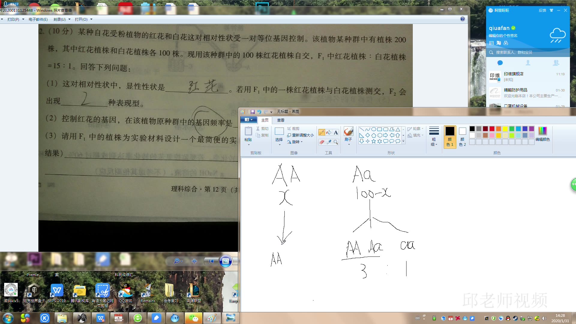Pick the Text tool in Paint
The width and height of the screenshot is (576, 324).
tap(336, 133)
